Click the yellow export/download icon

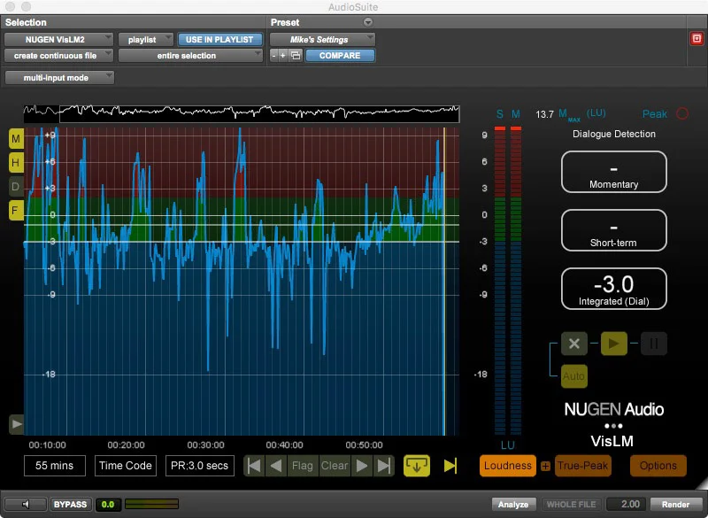coord(416,466)
